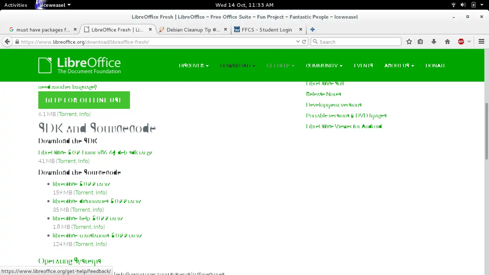
Task: Close the LibreOffice Fresh tab
Action: [150, 30]
